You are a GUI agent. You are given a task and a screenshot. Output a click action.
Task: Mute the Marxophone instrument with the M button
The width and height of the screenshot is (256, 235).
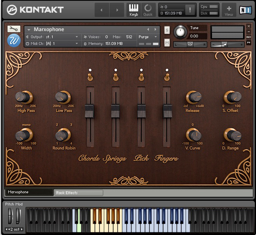(167, 42)
